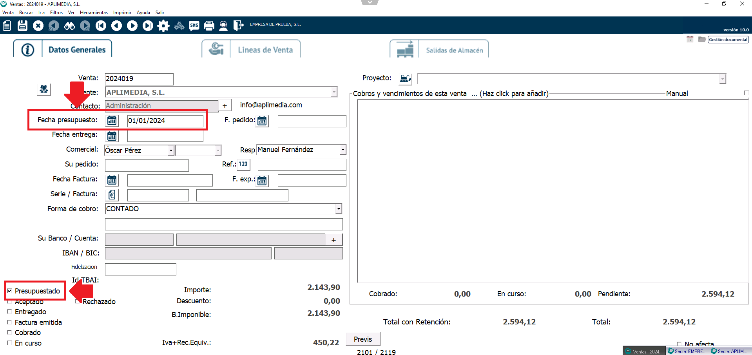Enable the Entregado checkbox

[x=9, y=312]
